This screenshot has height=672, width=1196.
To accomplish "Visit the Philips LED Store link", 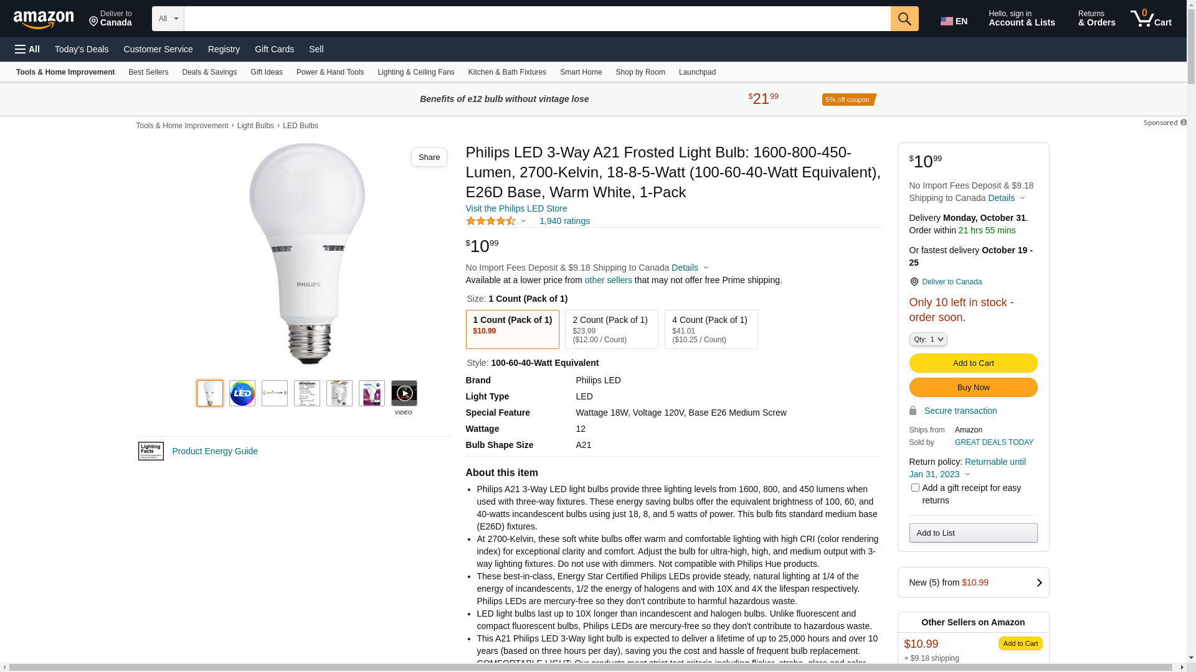I will (x=516, y=208).
